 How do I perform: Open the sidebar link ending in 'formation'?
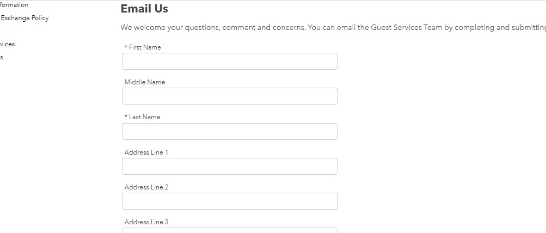pos(14,5)
